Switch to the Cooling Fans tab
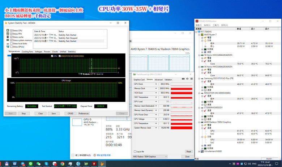 coord(27,52)
